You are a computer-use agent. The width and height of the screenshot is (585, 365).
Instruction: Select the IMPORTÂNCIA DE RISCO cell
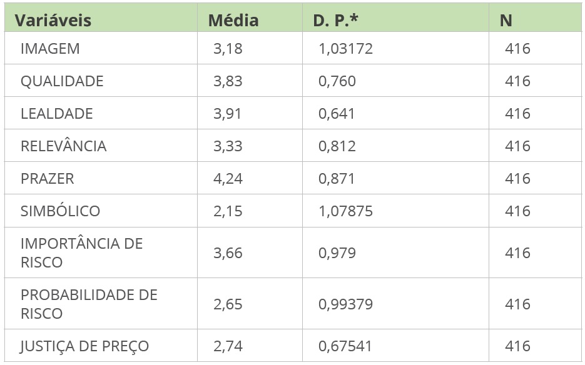coord(81,252)
